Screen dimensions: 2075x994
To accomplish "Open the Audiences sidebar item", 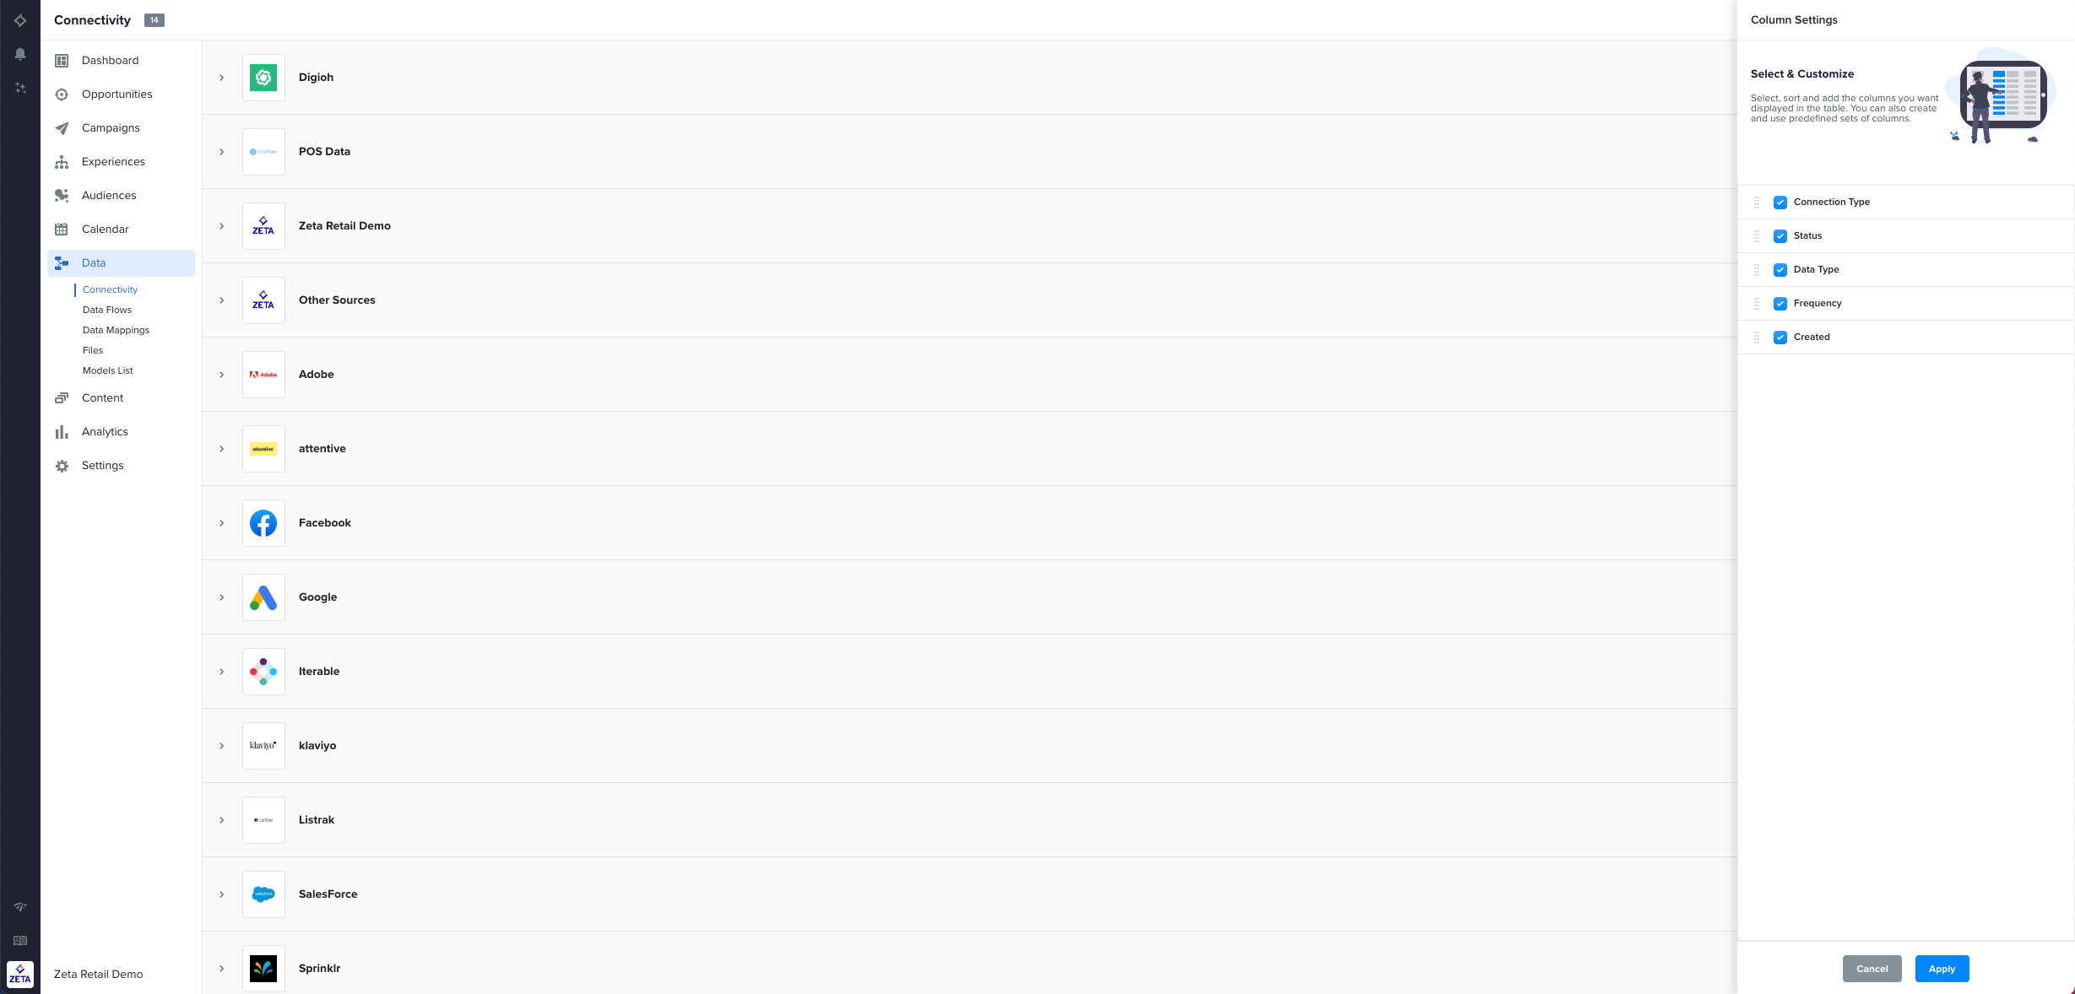I will 109,196.
